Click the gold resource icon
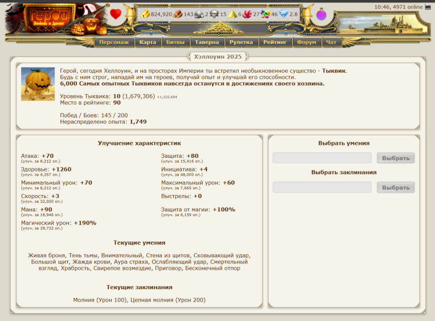This screenshot has width=435, height=321. pos(145,14)
